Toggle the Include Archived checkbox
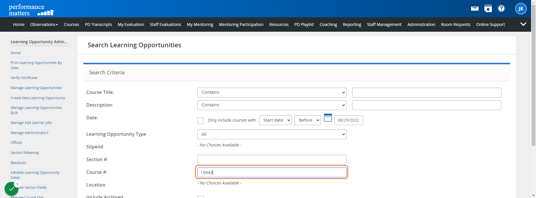 coord(200,197)
